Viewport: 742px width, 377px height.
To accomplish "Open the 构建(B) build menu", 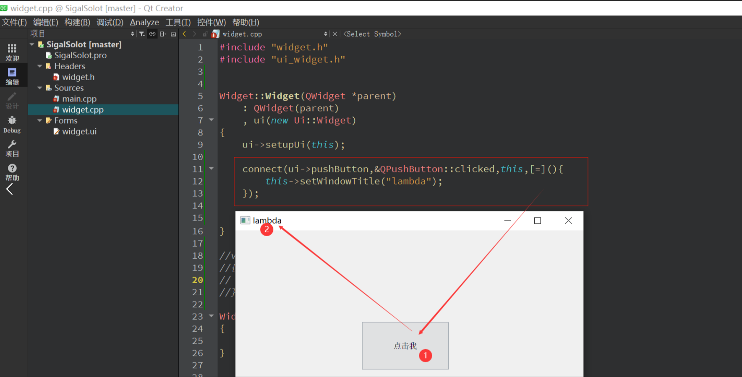I will click(x=77, y=22).
